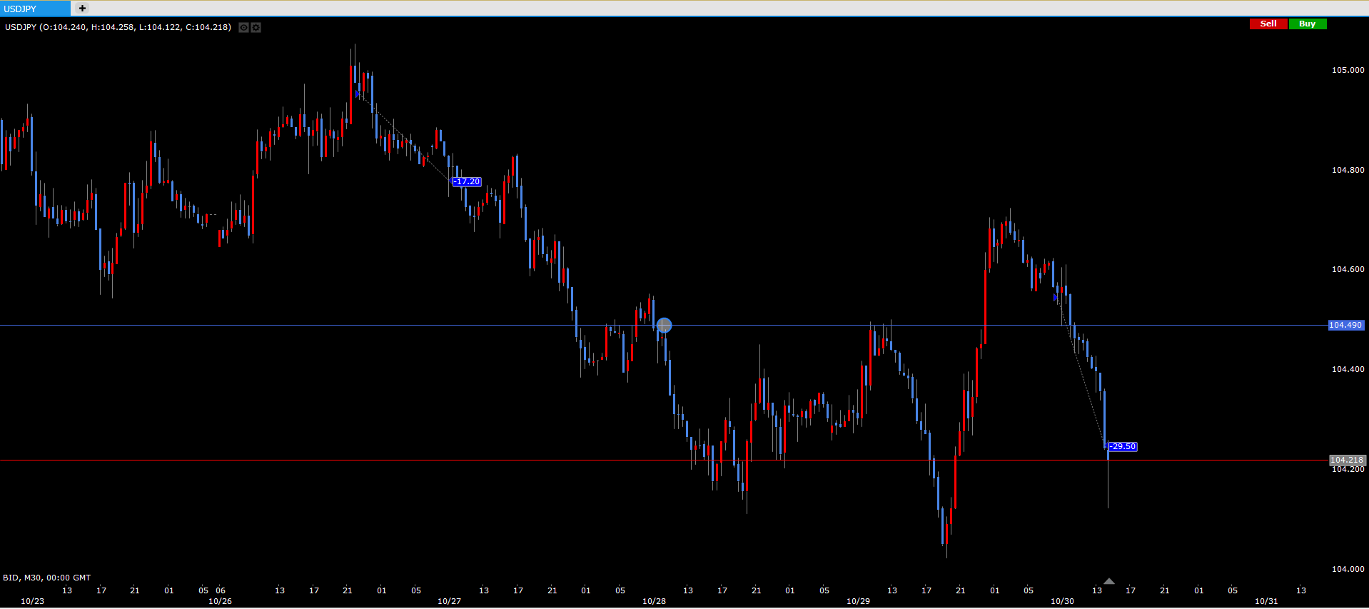Grab the blue circle handle on 104.490 line
The image size is (1369, 609).
coord(664,326)
